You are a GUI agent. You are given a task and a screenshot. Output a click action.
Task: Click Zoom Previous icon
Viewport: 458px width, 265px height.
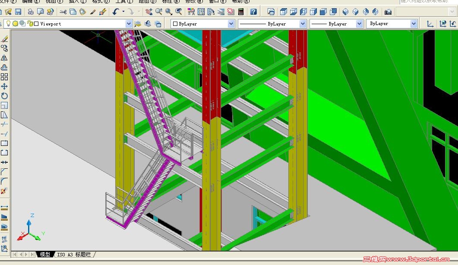click(178, 12)
